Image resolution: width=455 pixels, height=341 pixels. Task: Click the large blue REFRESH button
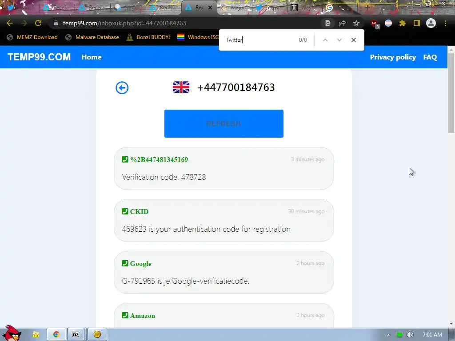point(224,123)
